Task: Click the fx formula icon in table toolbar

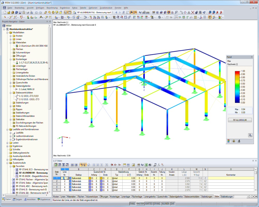Action: (159, 165)
